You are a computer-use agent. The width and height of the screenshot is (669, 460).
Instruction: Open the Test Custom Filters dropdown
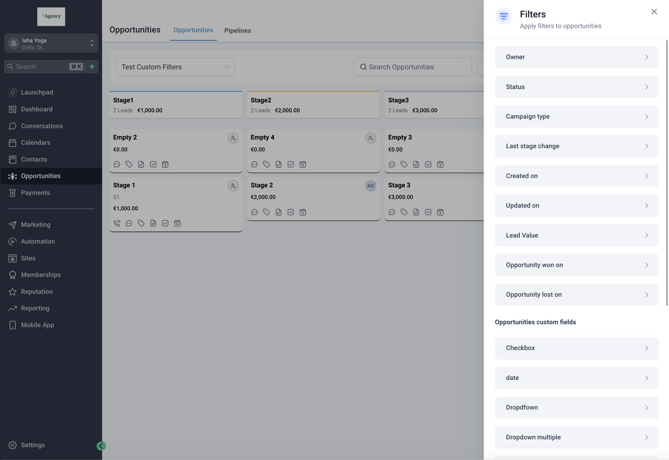(x=175, y=67)
